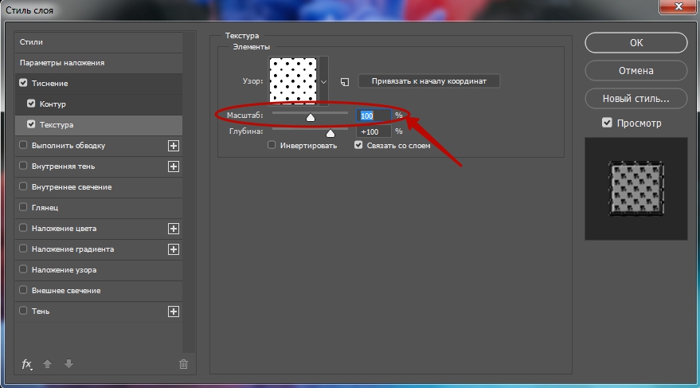Open Параметры наложения section

99,63
